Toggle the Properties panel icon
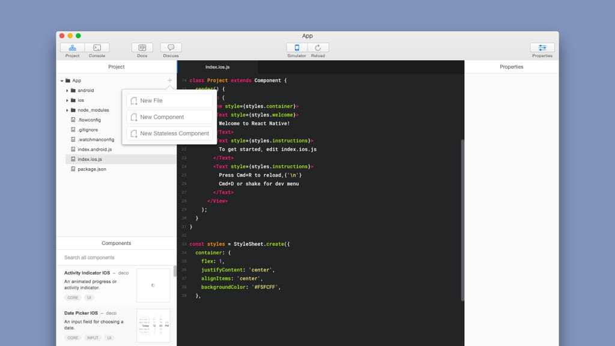 tap(542, 48)
